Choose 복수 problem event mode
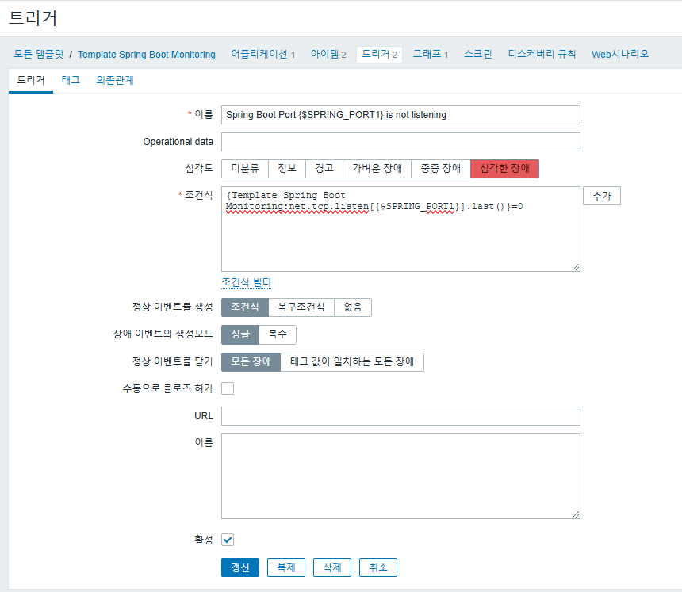Image resolution: width=682 pixels, height=592 pixels. point(278,334)
